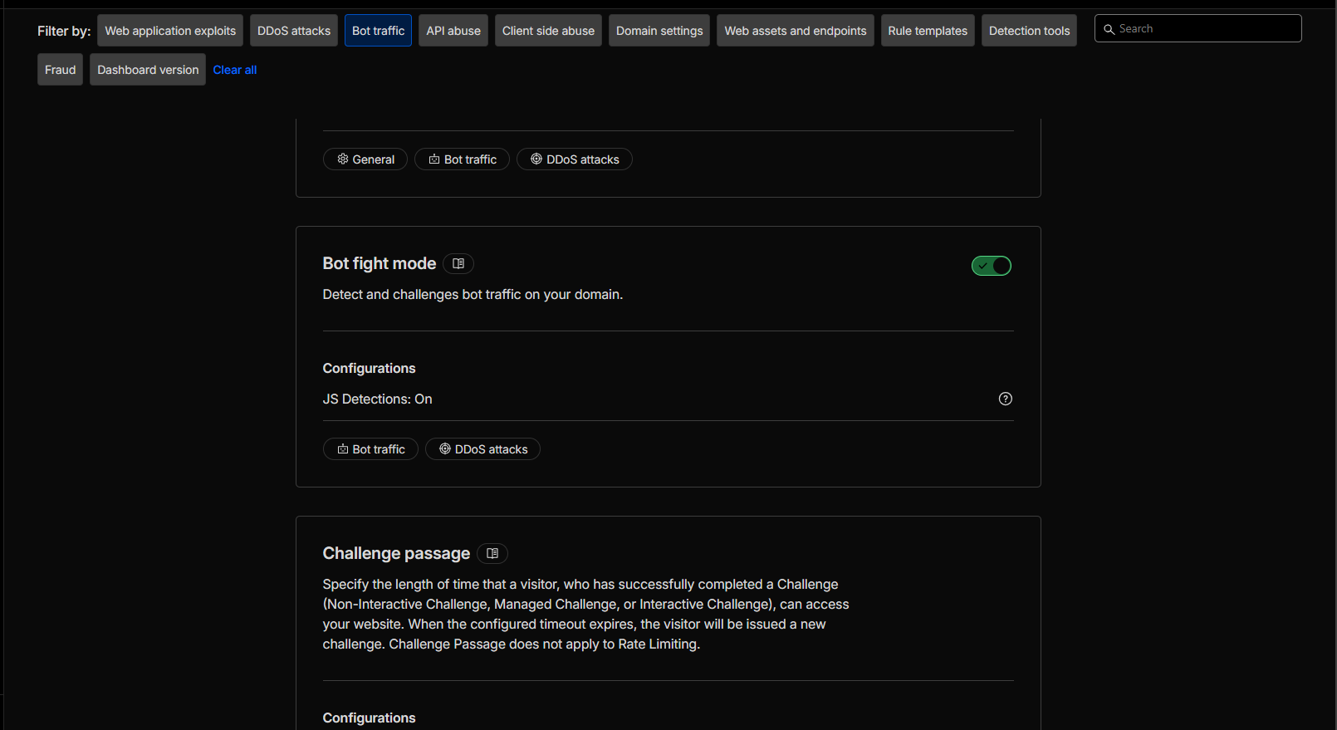The height and width of the screenshot is (730, 1337).
Task: Open Challenge passage documentation icon
Action: click(492, 553)
